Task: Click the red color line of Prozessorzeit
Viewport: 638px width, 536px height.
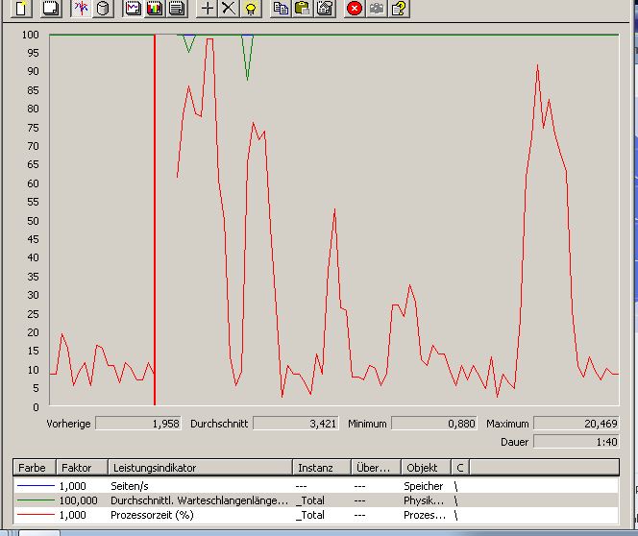Action: [x=36, y=515]
